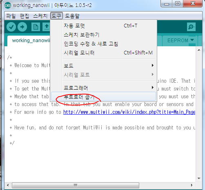This screenshot has width=205, height=190.
Task: Switch to the working_nanowii tab
Action: click(x=31, y=41)
